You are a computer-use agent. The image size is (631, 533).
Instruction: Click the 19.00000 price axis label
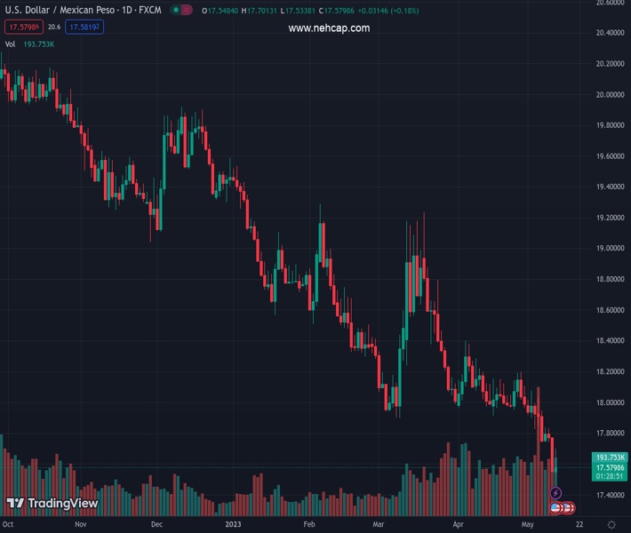tap(610, 248)
